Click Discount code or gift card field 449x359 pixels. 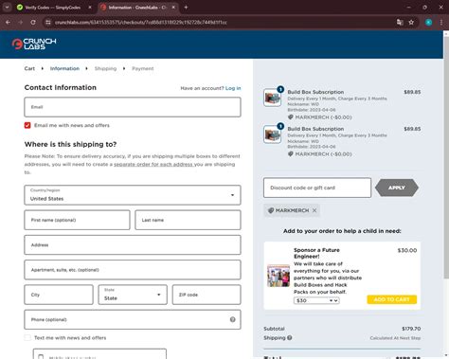click(x=317, y=188)
